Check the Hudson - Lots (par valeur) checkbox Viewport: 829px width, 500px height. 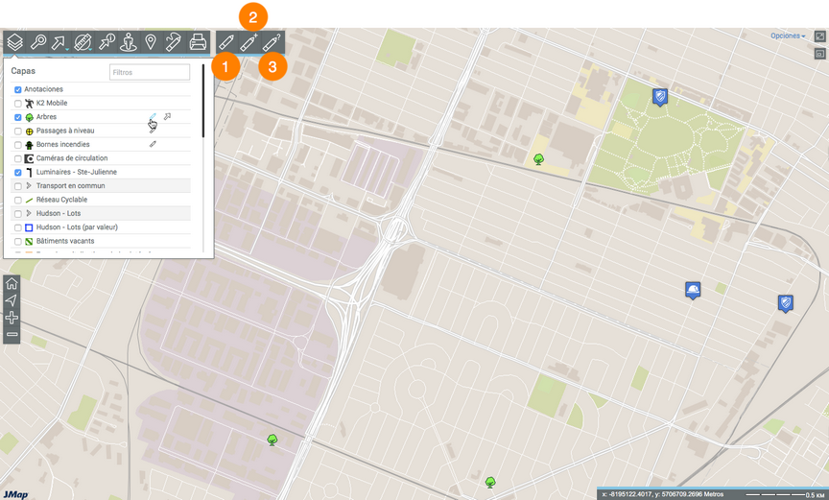click(18, 227)
